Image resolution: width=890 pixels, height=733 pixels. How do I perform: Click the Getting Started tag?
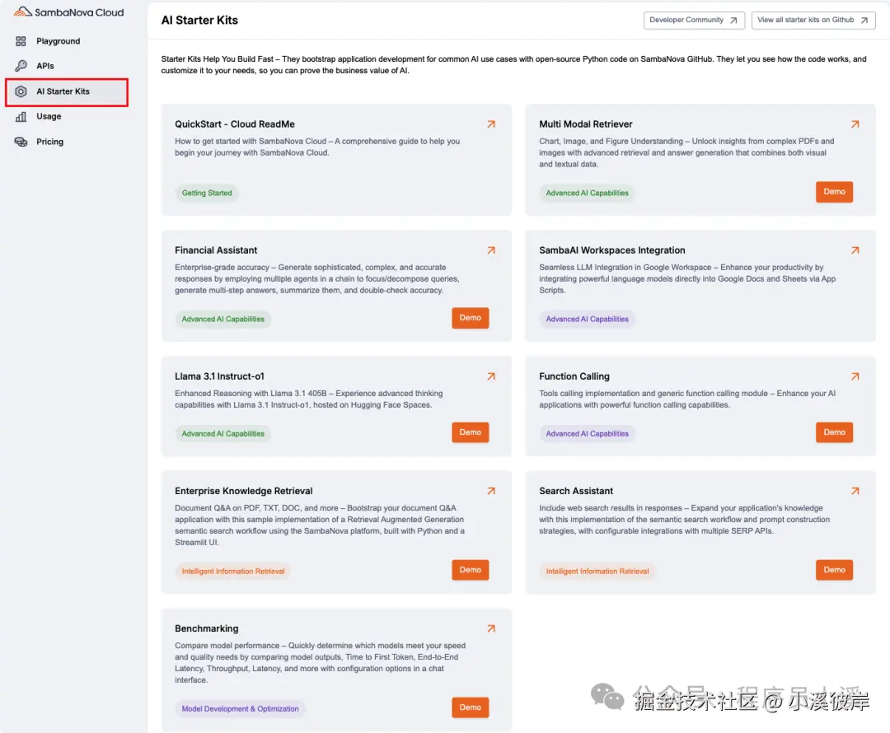tap(207, 193)
